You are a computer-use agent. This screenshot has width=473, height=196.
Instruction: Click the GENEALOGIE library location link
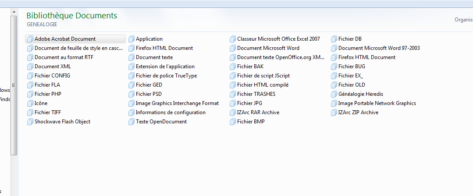pos(42,24)
